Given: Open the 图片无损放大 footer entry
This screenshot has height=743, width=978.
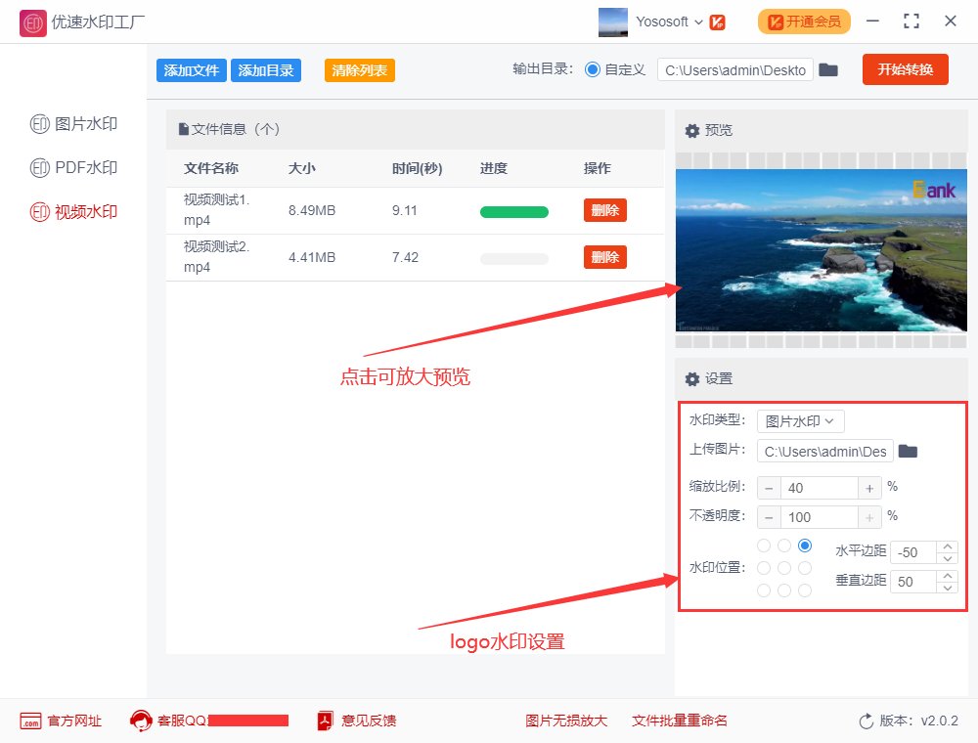Looking at the screenshot, I should click(x=565, y=720).
